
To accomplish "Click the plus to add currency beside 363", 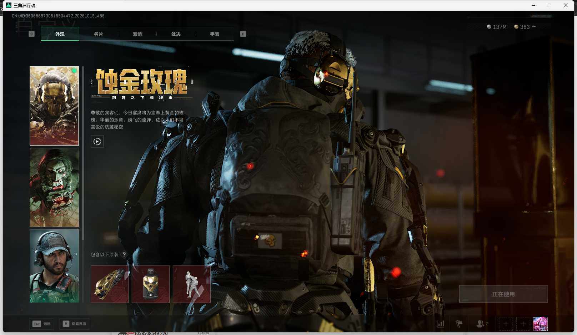I will click(534, 27).
